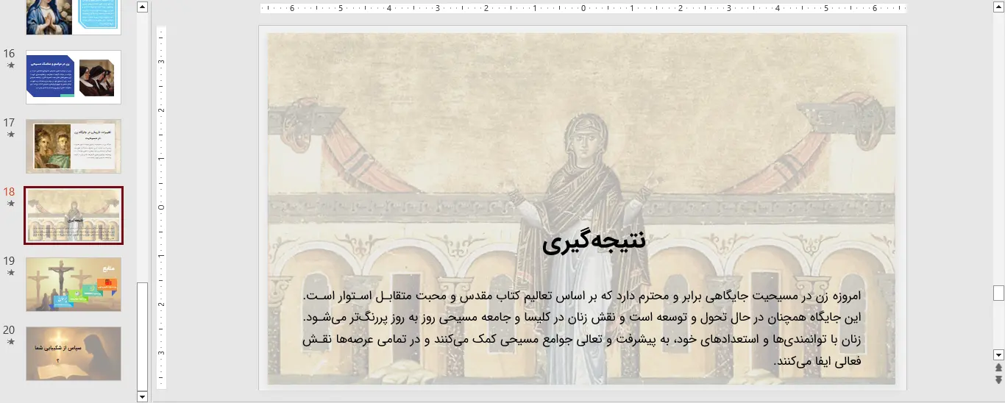Image resolution: width=1005 pixels, height=403 pixels.
Task: Click last body line فعالی ایفا می‌کنند
Action: click(x=817, y=362)
